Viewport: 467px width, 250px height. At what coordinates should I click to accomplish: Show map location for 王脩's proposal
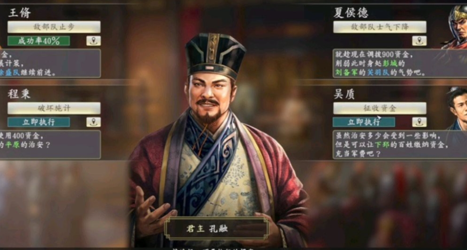coord(93,41)
